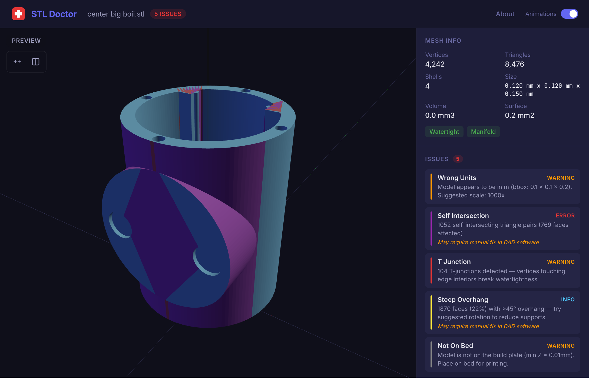Turn off the Animations switch

[569, 14]
